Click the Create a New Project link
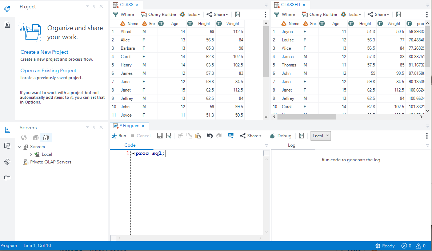The height and width of the screenshot is (251, 432). coord(44,52)
